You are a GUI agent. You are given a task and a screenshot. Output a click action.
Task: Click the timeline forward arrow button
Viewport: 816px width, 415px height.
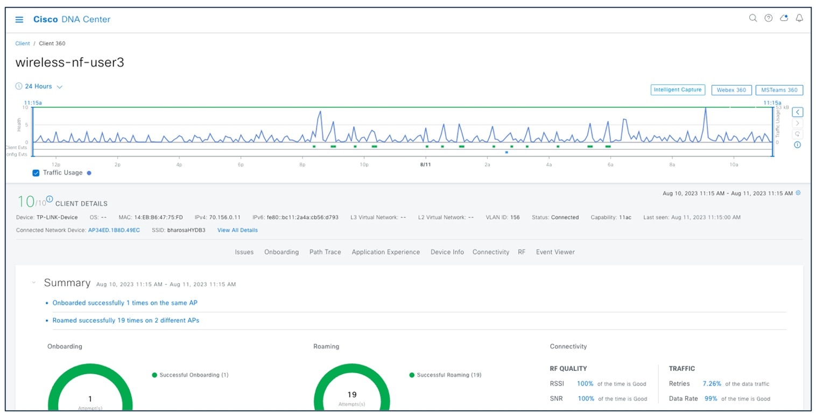click(798, 123)
